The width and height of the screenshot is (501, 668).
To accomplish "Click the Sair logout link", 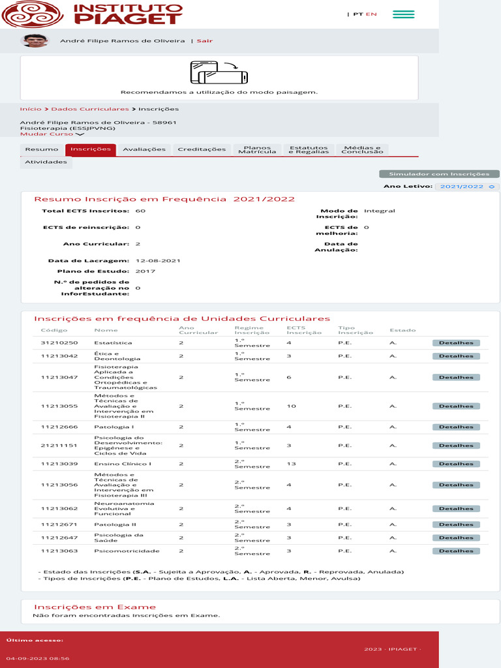I will (205, 40).
